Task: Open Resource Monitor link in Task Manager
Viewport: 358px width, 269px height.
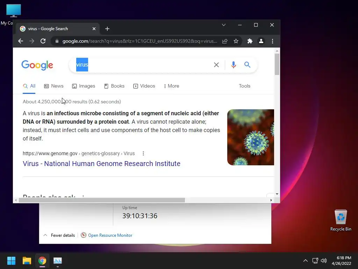Action: point(110,235)
